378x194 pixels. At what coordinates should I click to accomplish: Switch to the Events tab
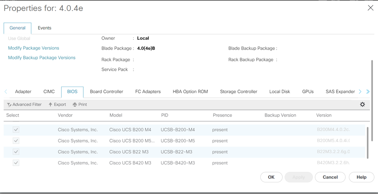tap(45, 28)
